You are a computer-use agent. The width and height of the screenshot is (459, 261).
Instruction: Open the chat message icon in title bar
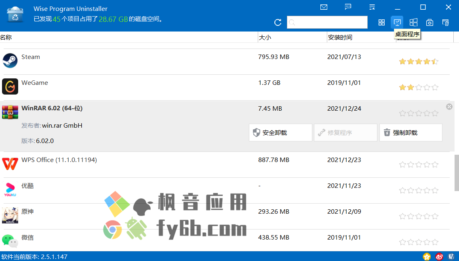tap(348, 7)
